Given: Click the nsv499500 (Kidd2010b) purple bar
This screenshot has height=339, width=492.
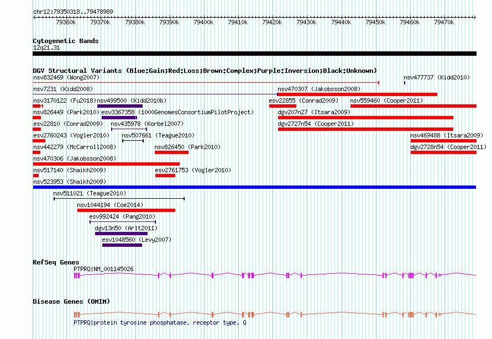Looking at the screenshot, I should pyautogui.click(x=120, y=106).
